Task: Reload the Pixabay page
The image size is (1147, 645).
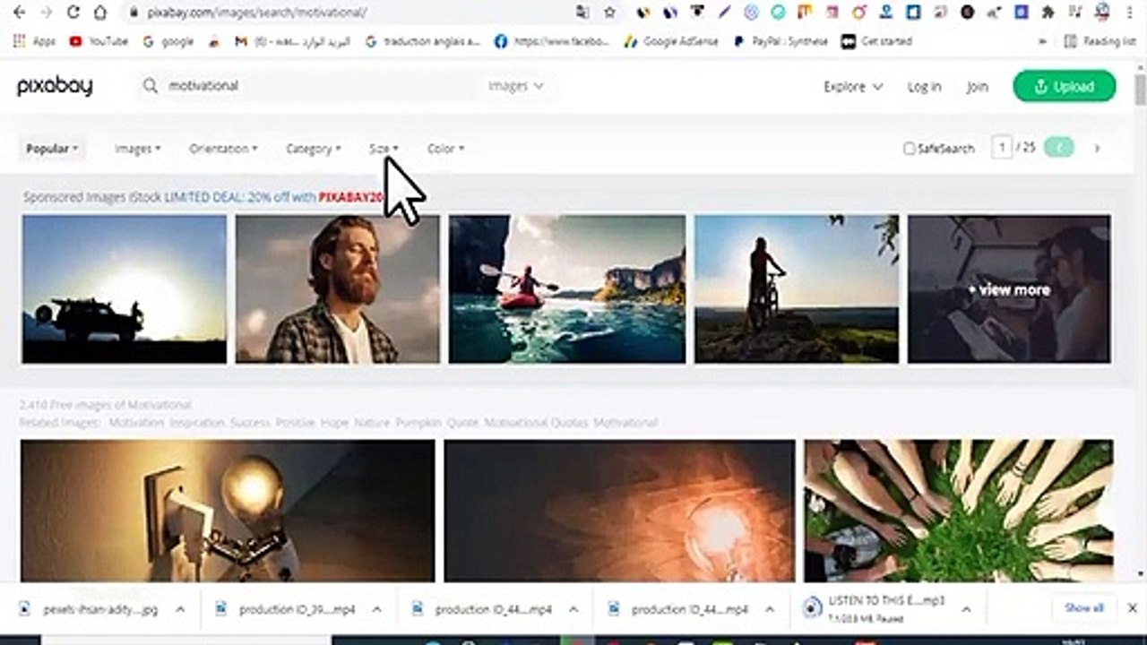Action: 73,13
